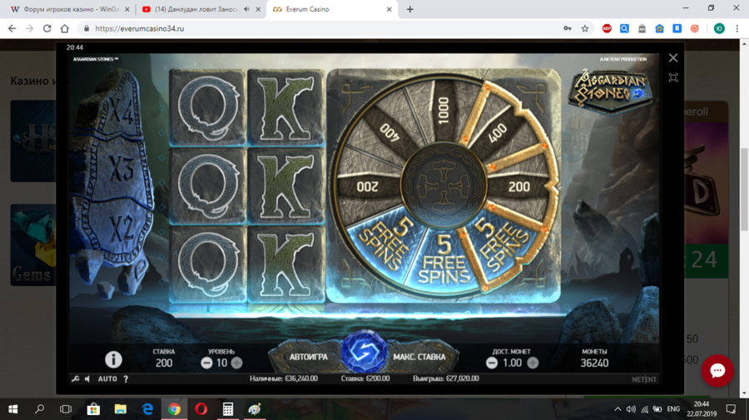Open the game help question mark
This screenshot has width=749, height=420.
point(126,379)
